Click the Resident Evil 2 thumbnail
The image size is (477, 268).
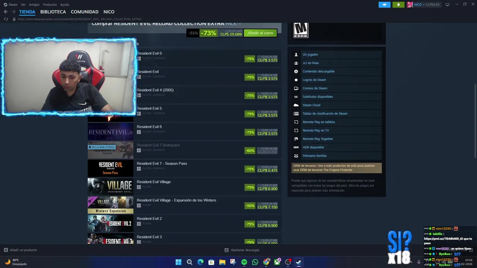click(110, 224)
